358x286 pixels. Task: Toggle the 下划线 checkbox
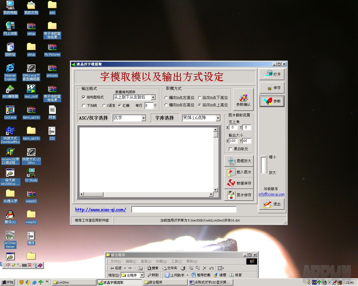84,106
